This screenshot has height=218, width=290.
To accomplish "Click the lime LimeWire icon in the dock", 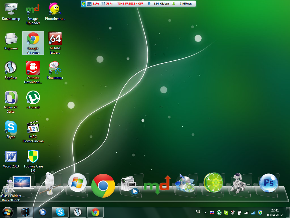I will [x=213, y=183].
